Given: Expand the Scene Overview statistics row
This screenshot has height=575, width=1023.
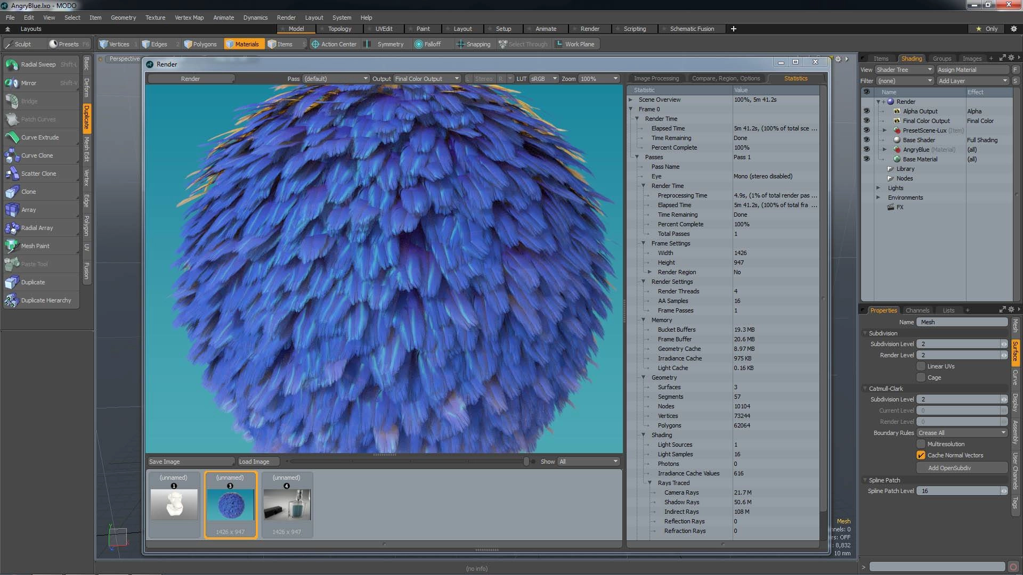Looking at the screenshot, I should coord(631,100).
